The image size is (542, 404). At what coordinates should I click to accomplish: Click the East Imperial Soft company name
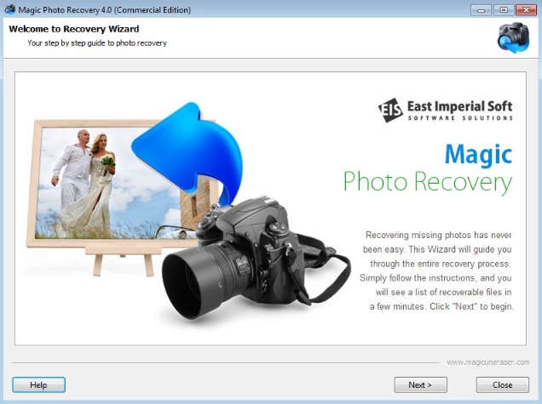(458, 105)
